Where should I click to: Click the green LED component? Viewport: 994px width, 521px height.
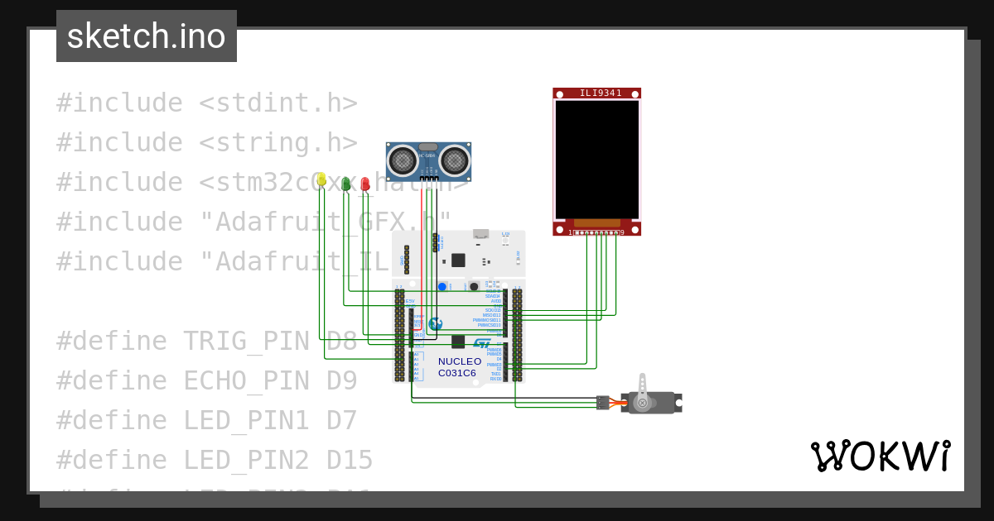coord(345,184)
